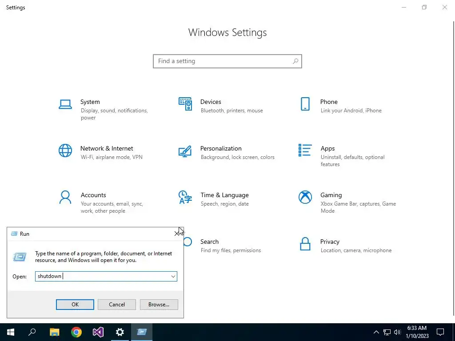The height and width of the screenshot is (341, 455).
Task: Click the magnifier in Find a setting box
Action: point(295,61)
